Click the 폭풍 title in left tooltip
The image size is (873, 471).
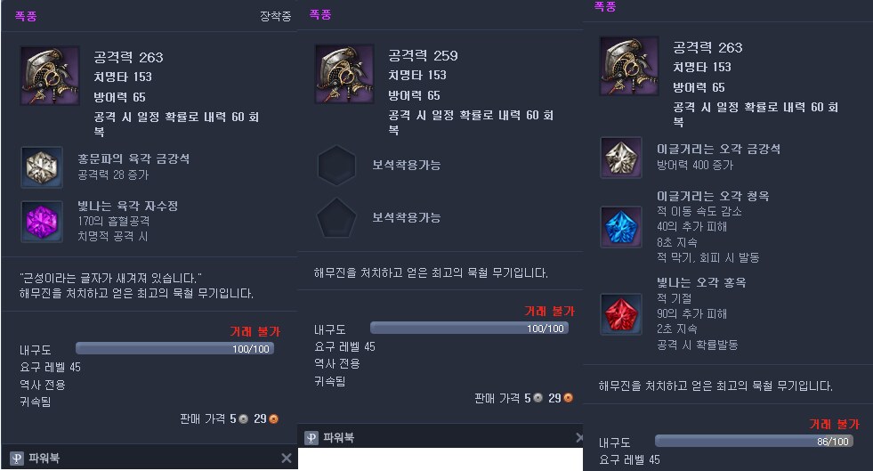click(26, 16)
